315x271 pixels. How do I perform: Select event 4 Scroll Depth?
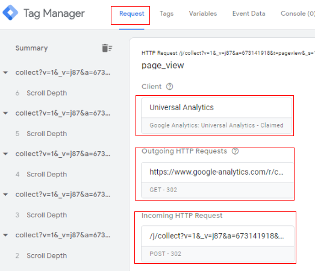click(41, 174)
